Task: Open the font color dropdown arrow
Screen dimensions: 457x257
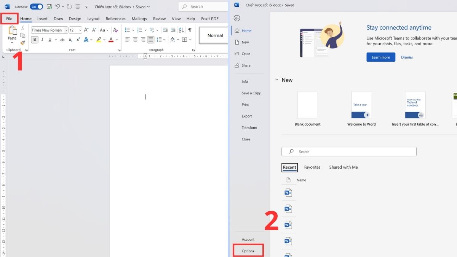Action: (116, 40)
